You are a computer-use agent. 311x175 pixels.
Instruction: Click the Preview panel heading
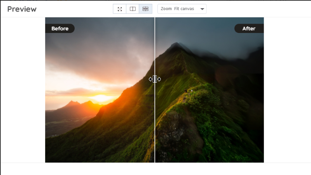coord(22,9)
